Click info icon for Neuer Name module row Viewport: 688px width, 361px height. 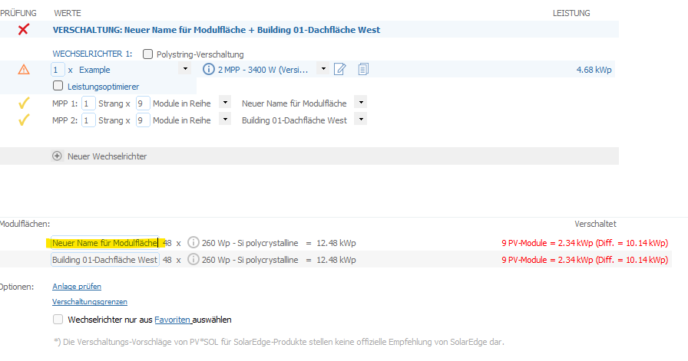click(193, 242)
